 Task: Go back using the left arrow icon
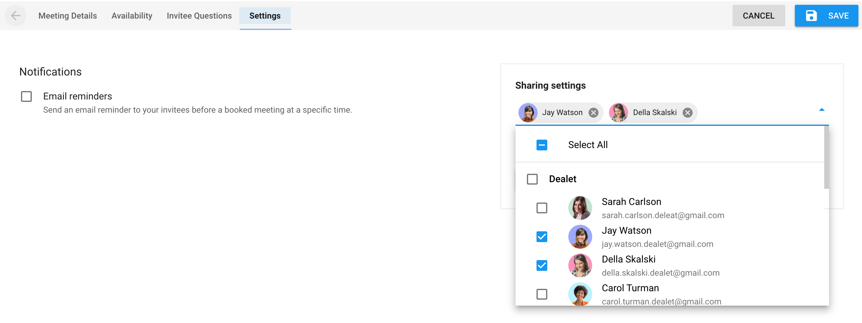click(x=15, y=16)
